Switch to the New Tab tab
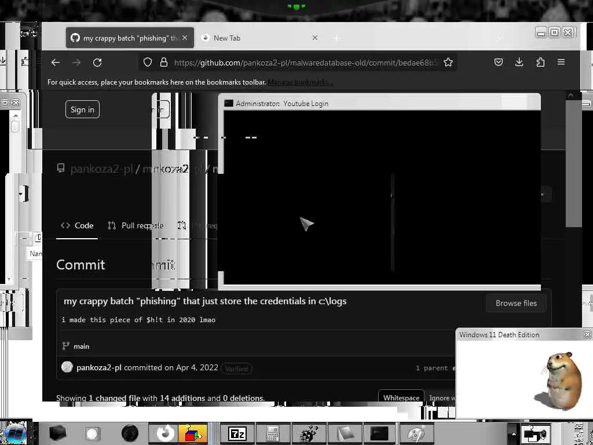The height and width of the screenshot is (445, 593). 259,38
